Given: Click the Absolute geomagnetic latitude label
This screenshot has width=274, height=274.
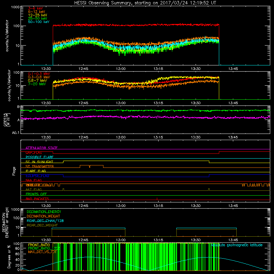Looking at the screenshot, I should pos(237,245).
